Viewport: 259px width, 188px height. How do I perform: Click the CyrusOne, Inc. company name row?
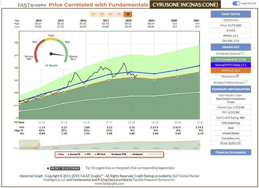[x=231, y=138]
